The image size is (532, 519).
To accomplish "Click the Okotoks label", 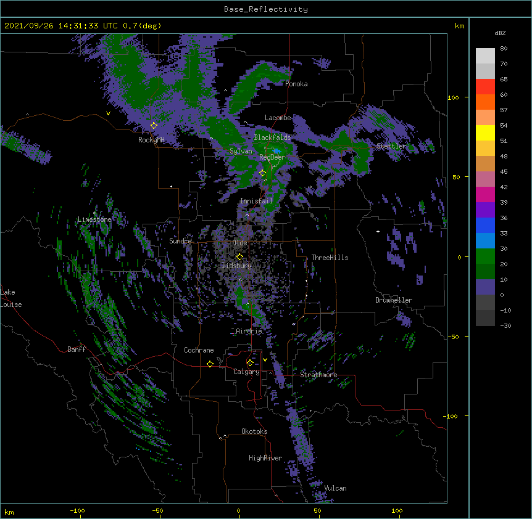I will (x=254, y=431).
